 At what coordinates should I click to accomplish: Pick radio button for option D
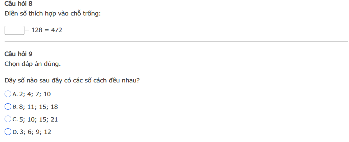(8, 132)
